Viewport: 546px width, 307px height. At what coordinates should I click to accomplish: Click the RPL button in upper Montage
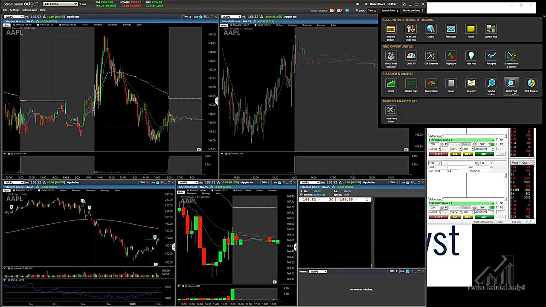click(x=468, y=154)
